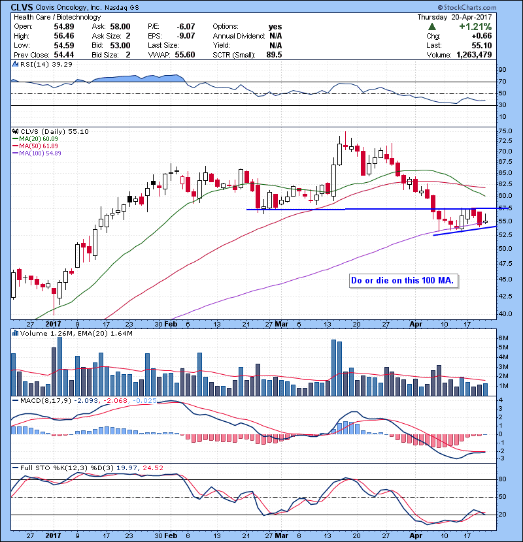Click the Nasdaq GS exchange label
The image size is (523, 542).
point(122,7)
